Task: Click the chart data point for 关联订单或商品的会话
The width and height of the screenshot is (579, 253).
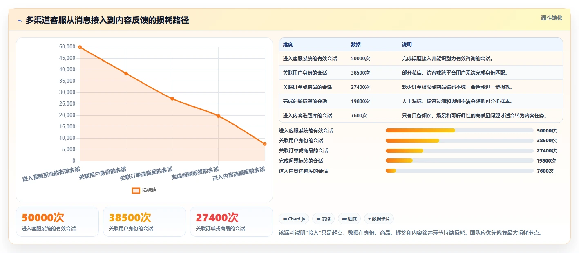Action: pos(172,99)
